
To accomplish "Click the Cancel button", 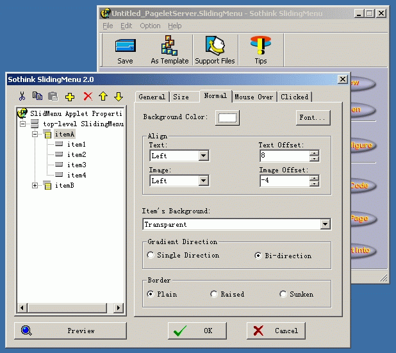I will point(276,331).
